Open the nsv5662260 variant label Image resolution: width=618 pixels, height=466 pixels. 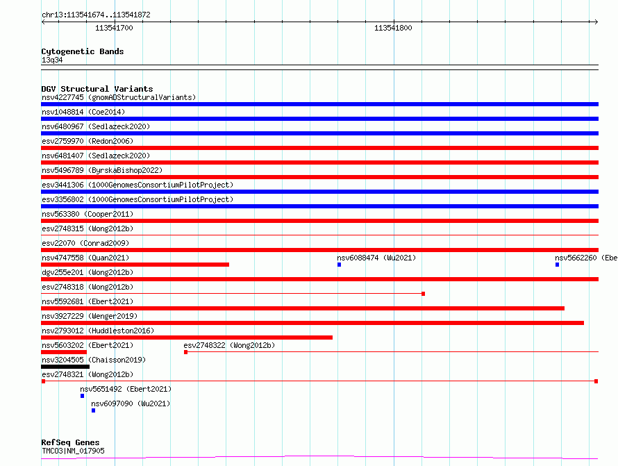(x=586, y=258)
